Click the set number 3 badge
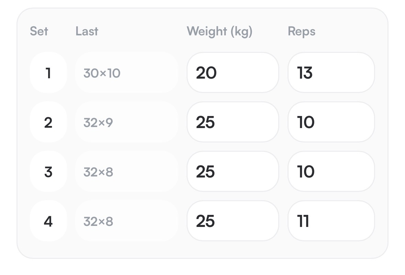This screenshot has height=275, width=405. coord(48,171)
